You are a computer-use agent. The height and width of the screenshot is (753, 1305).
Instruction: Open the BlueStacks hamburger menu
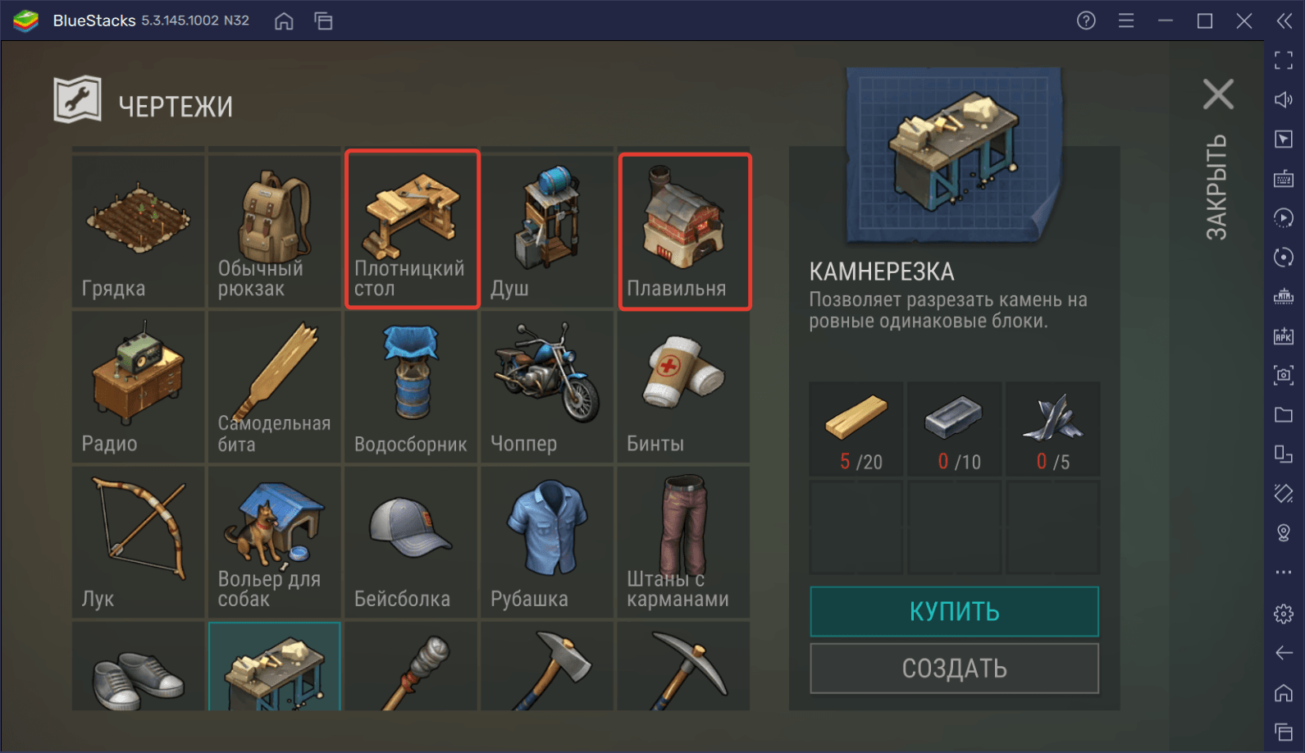point(1126,21)
